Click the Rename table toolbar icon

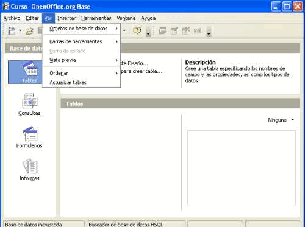[197, 31]
